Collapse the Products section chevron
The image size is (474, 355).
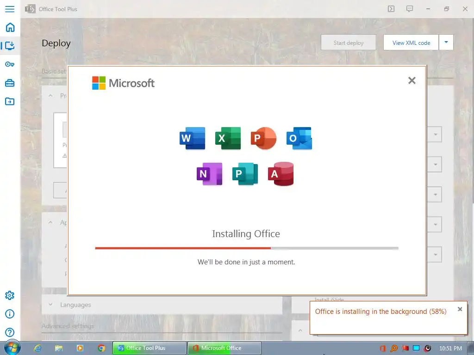coord(50,96)
